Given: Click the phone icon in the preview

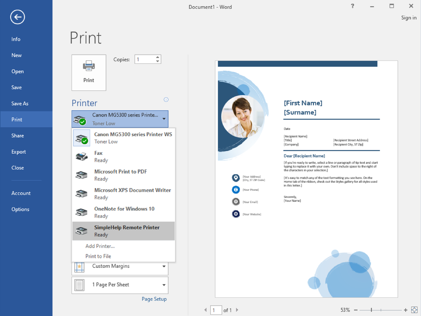Looking at the screenshot, I should tap(235, 190).
